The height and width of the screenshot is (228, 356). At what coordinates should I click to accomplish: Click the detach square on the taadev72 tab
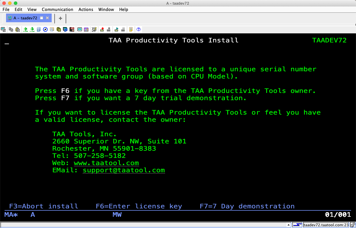[x=41, y=18]
